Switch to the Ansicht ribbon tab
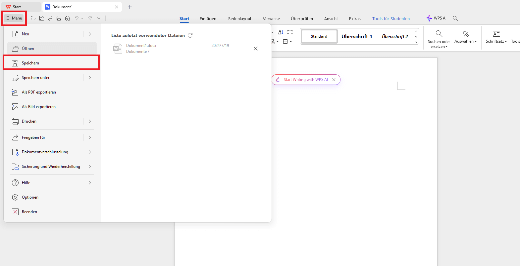 pyautogui.click(x=331, y=19)
